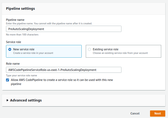Click the "Type your service role name" hint
Screen dimensions: 168x118
coord(22,76)
